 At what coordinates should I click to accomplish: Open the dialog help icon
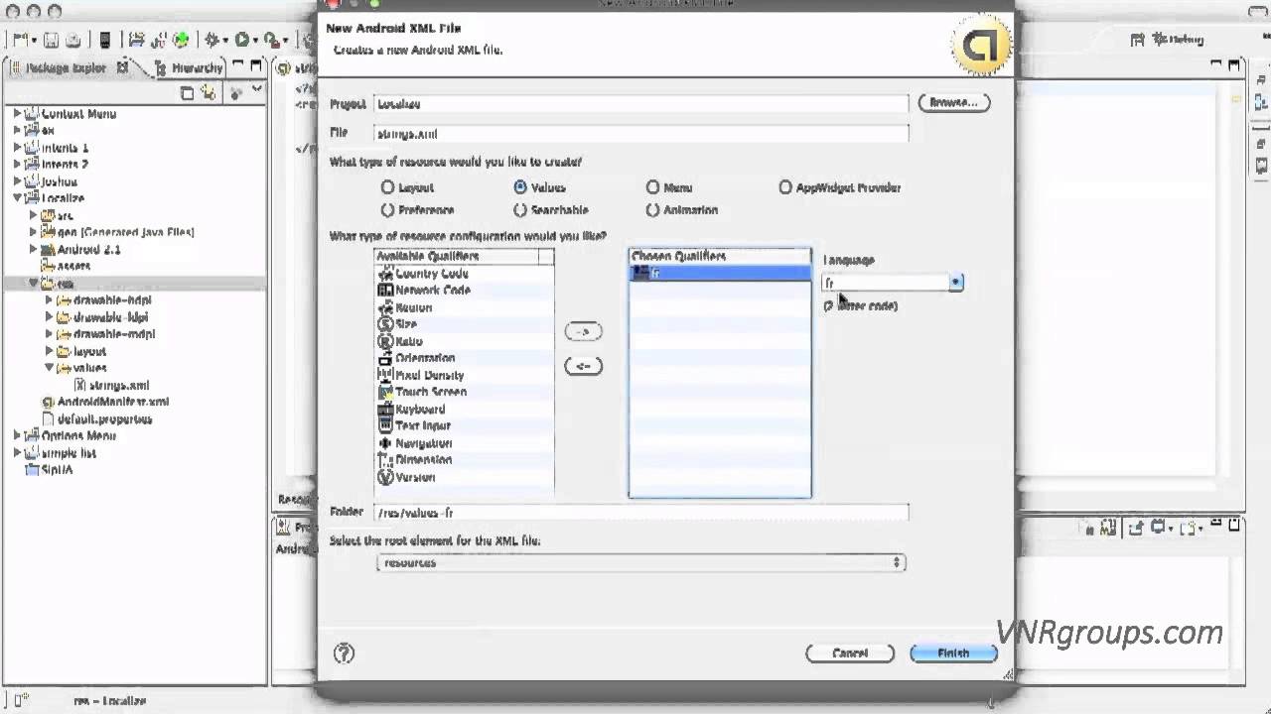point(344,654)
